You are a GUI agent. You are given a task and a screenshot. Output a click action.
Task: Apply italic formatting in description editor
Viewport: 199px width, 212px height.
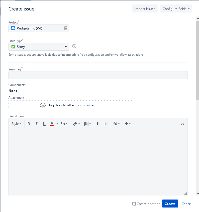coord(36,124)
